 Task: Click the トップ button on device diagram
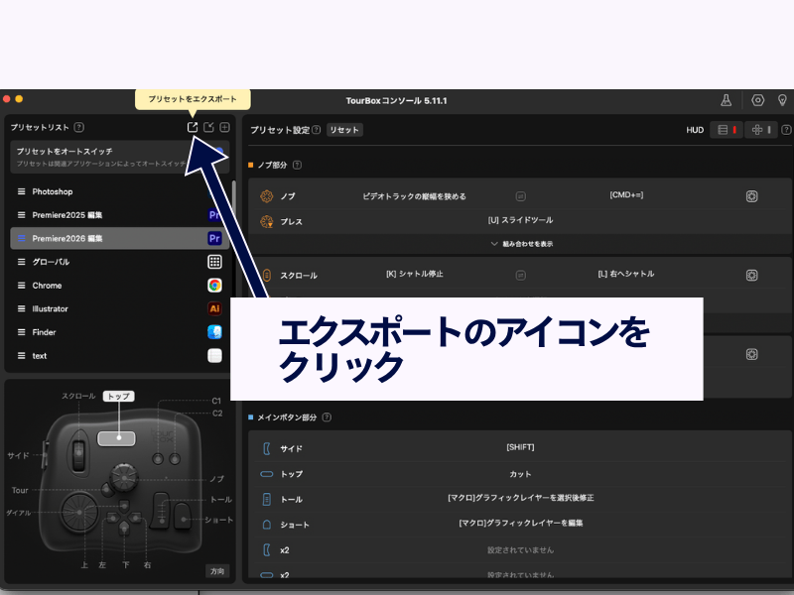pyautogui.click(x=117, y=436)
